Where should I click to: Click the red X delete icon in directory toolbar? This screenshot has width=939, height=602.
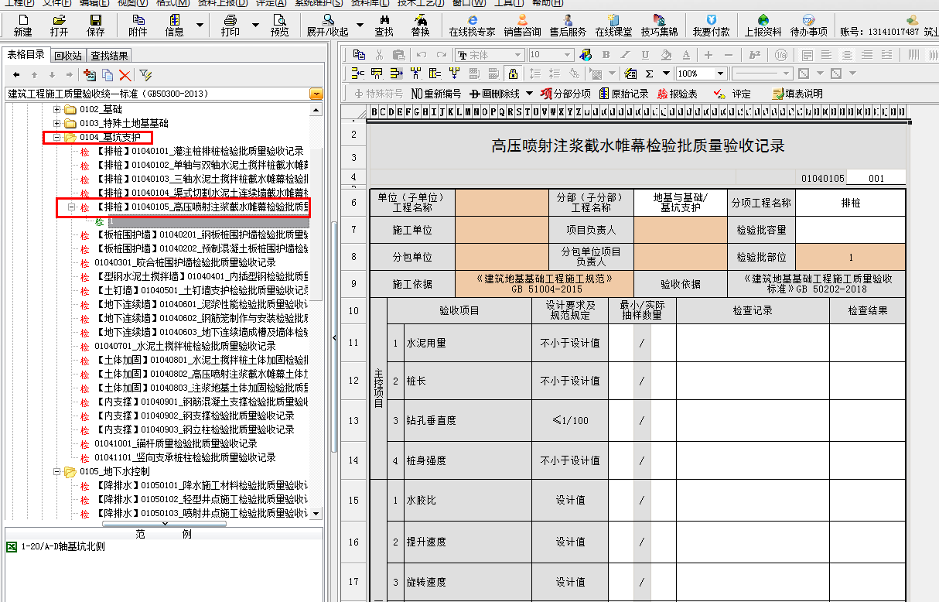(x=125, y=74)
